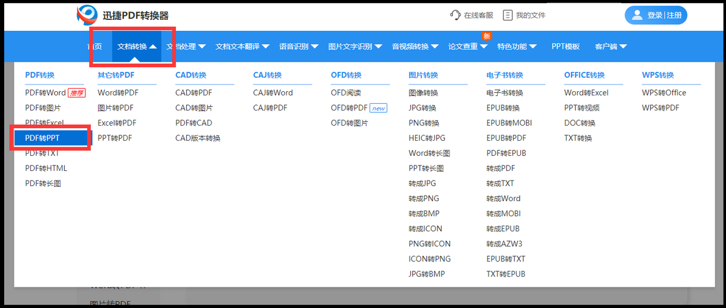Viewport: 726px width, 308px height.
Task: Select PNG转ICON
Action: click(430, 244)
